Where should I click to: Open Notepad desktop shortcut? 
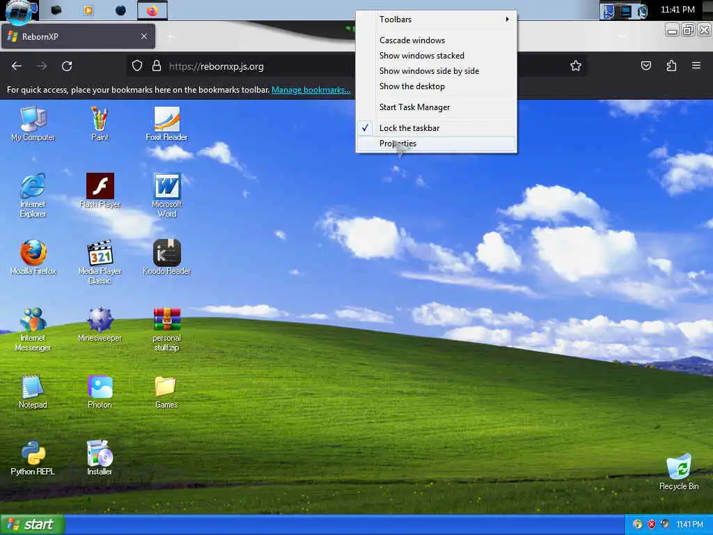tap(33, 391)
